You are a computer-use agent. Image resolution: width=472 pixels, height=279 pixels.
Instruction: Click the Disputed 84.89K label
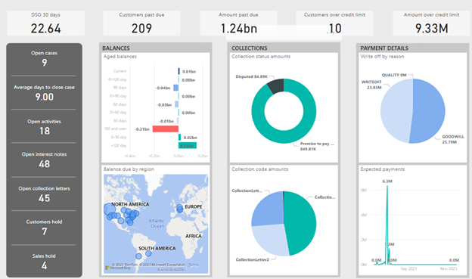[251, 76]
